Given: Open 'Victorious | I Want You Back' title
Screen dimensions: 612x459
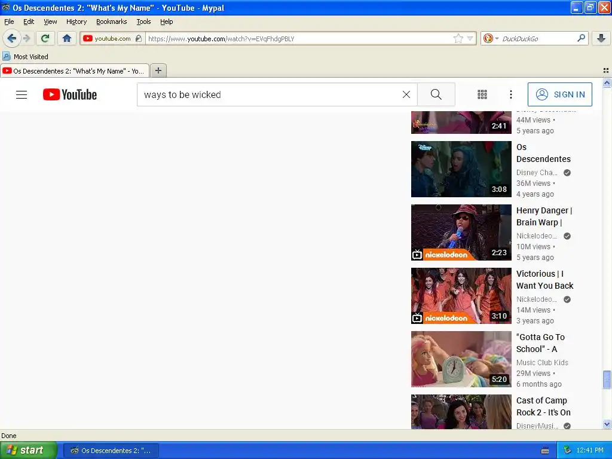Looking at the screenshot, I should coord(545,280).
